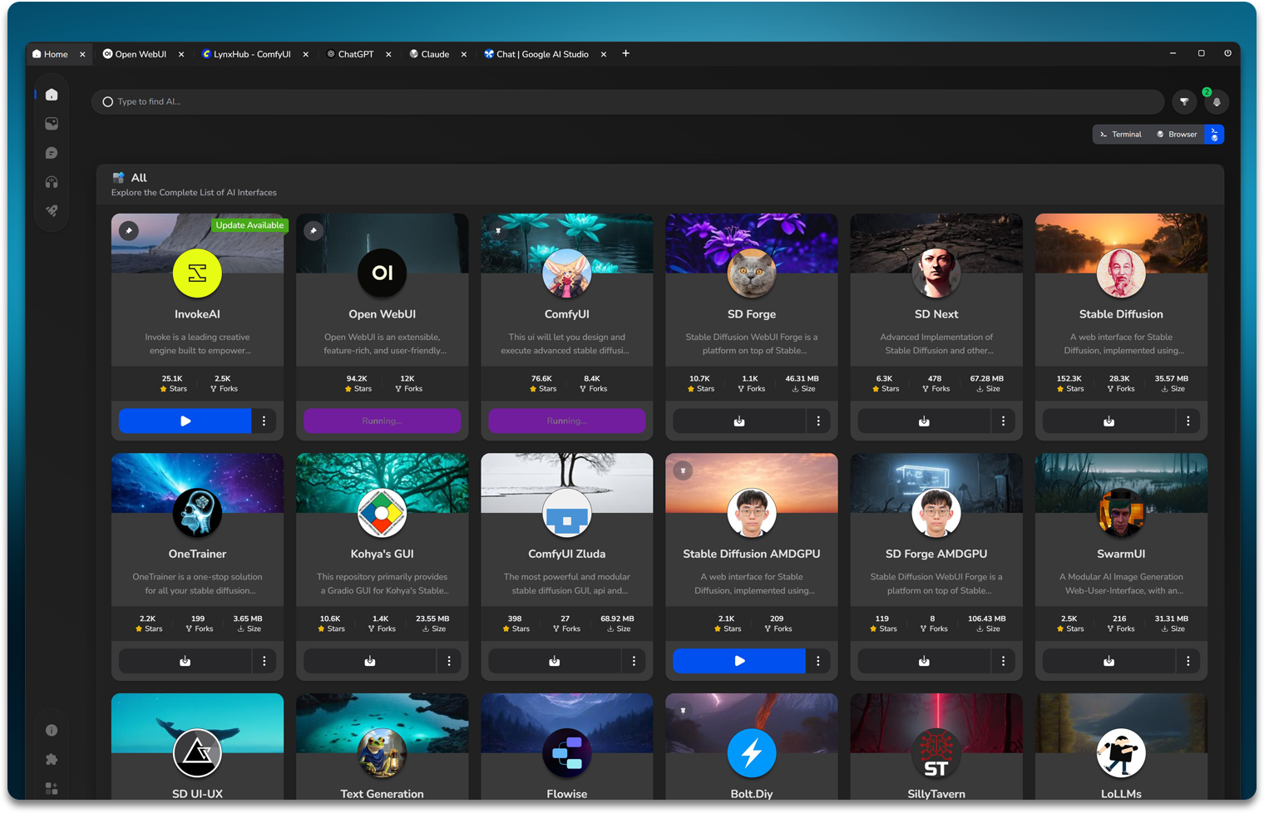Open text generation chat section in sidebar
The height and width of the screenshot is (813, 1264).
52,153
